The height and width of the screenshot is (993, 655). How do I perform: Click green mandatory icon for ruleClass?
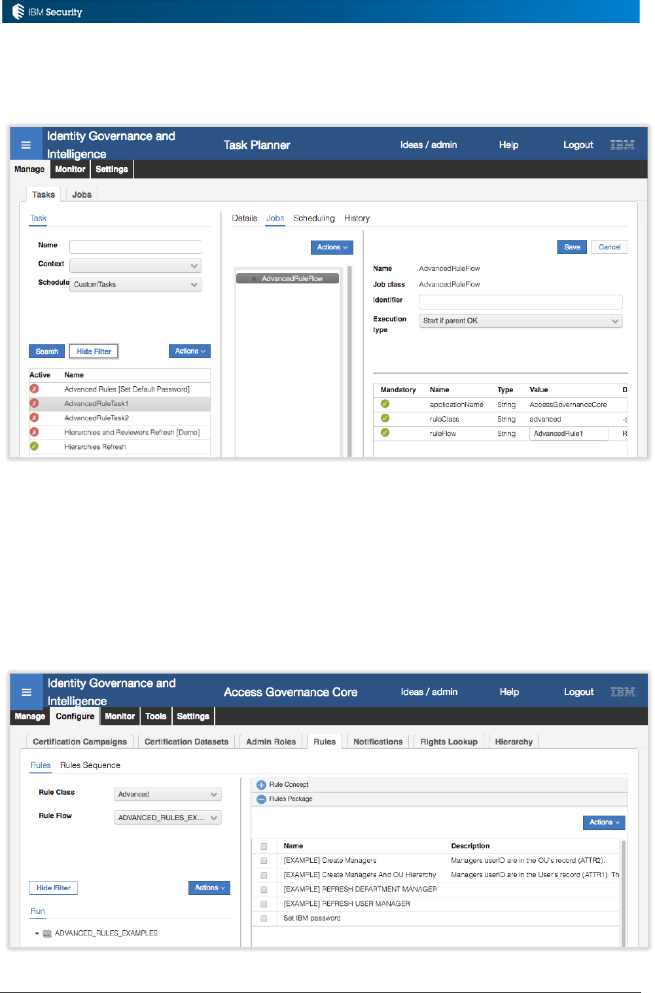coord(385,418)
